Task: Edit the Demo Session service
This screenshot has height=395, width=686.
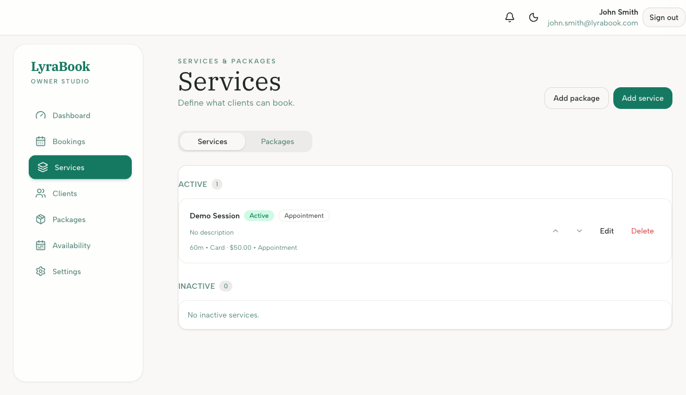Action: [606, 231]
